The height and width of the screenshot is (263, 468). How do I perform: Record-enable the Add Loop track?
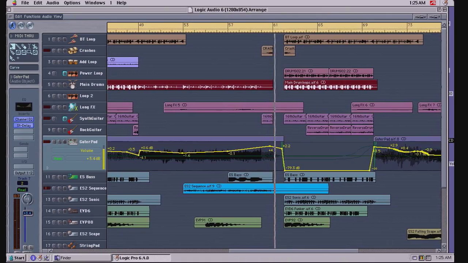[59, 62]
